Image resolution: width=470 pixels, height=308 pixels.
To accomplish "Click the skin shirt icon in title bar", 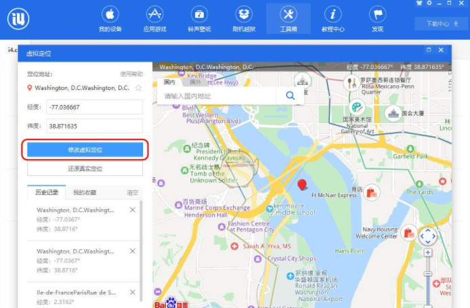I will pos(419,3).
